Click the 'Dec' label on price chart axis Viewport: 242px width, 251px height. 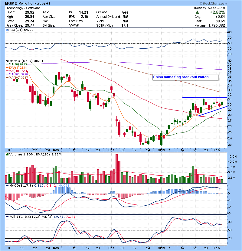[x=111, y=150]
